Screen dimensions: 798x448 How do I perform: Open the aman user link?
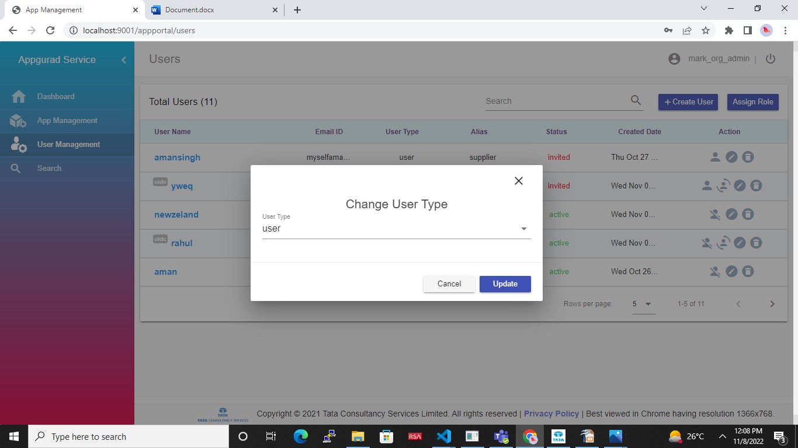[165, 272]
